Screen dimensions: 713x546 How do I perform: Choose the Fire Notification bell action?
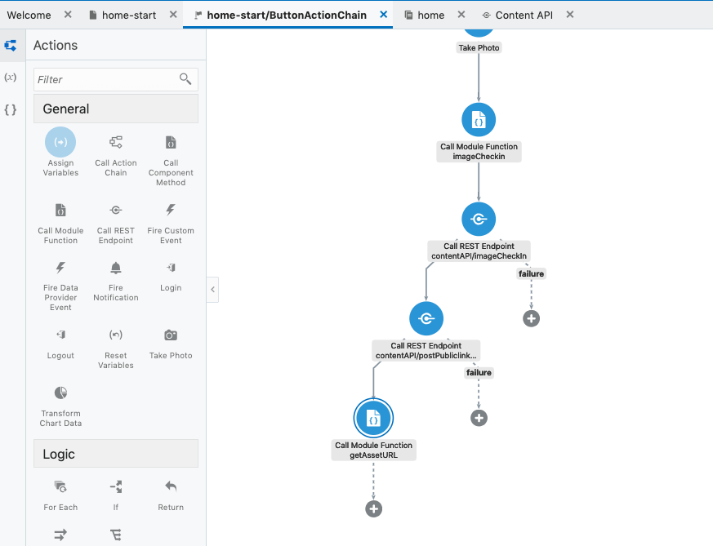[116, 269]
